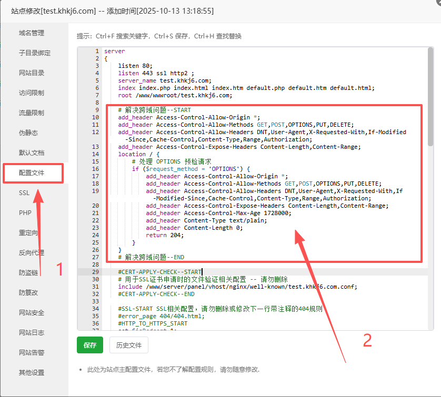Open the 域名管理 tab
This screenshot has height=397, width=441.
[x=32, y=33]
